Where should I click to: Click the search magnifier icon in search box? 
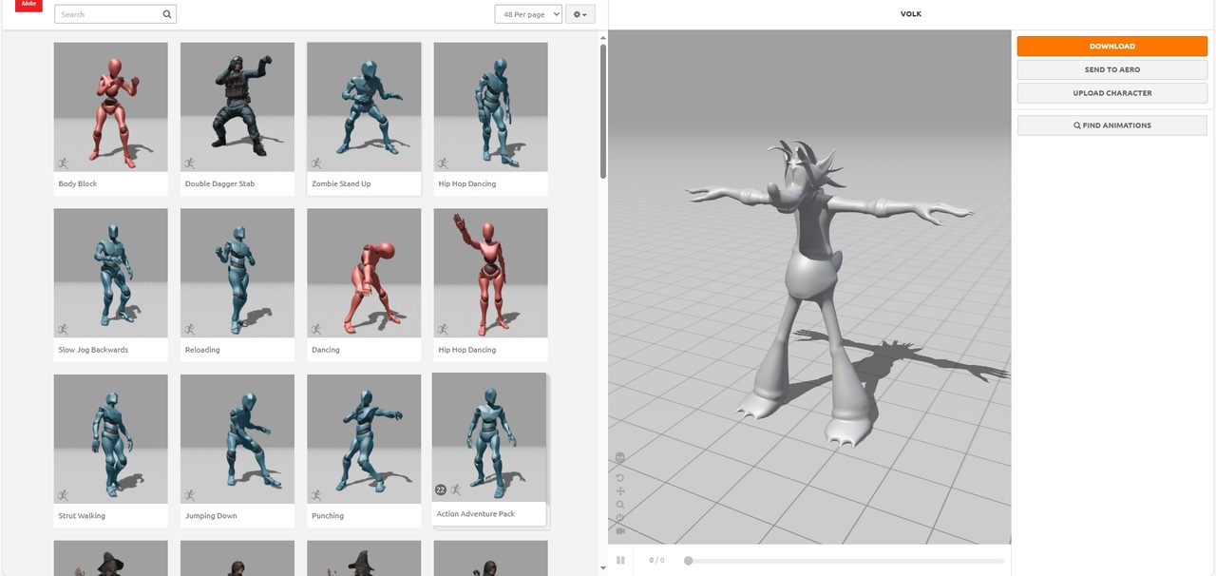(x=167, y=14)
